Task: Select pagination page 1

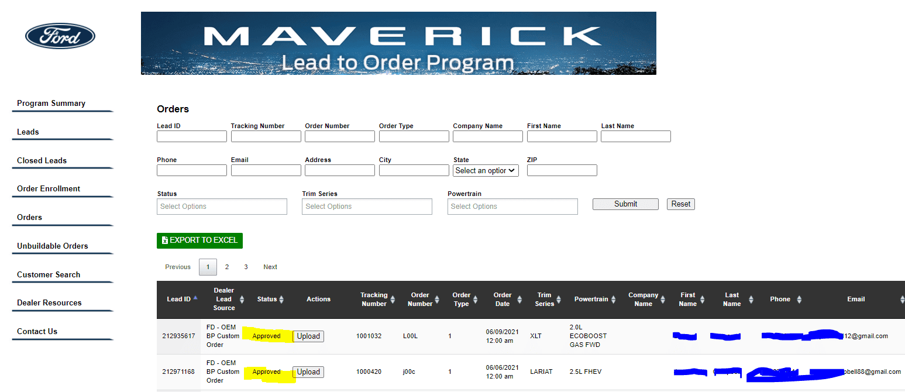Action: click(208, 267)
